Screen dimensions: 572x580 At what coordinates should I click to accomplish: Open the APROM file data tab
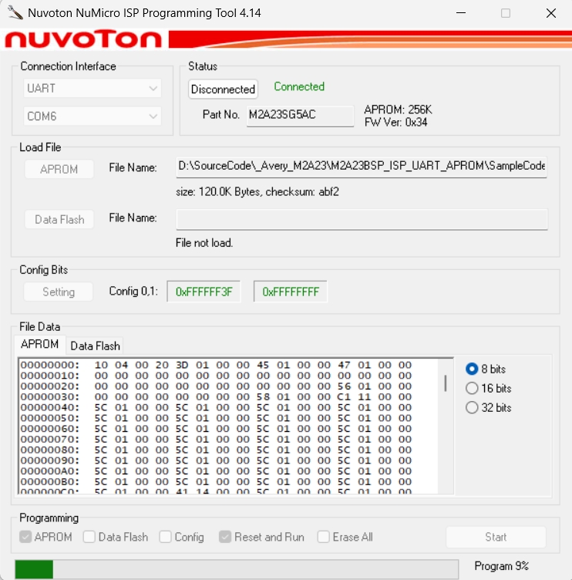point(39,345)
